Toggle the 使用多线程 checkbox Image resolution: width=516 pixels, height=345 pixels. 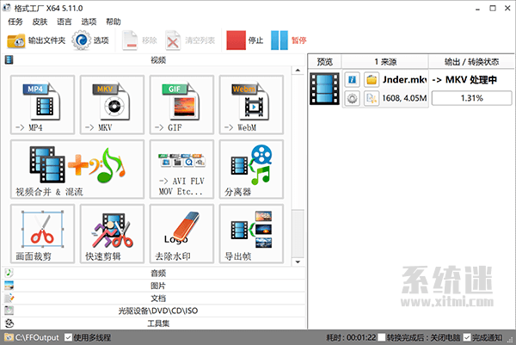(x=70, y=338)
